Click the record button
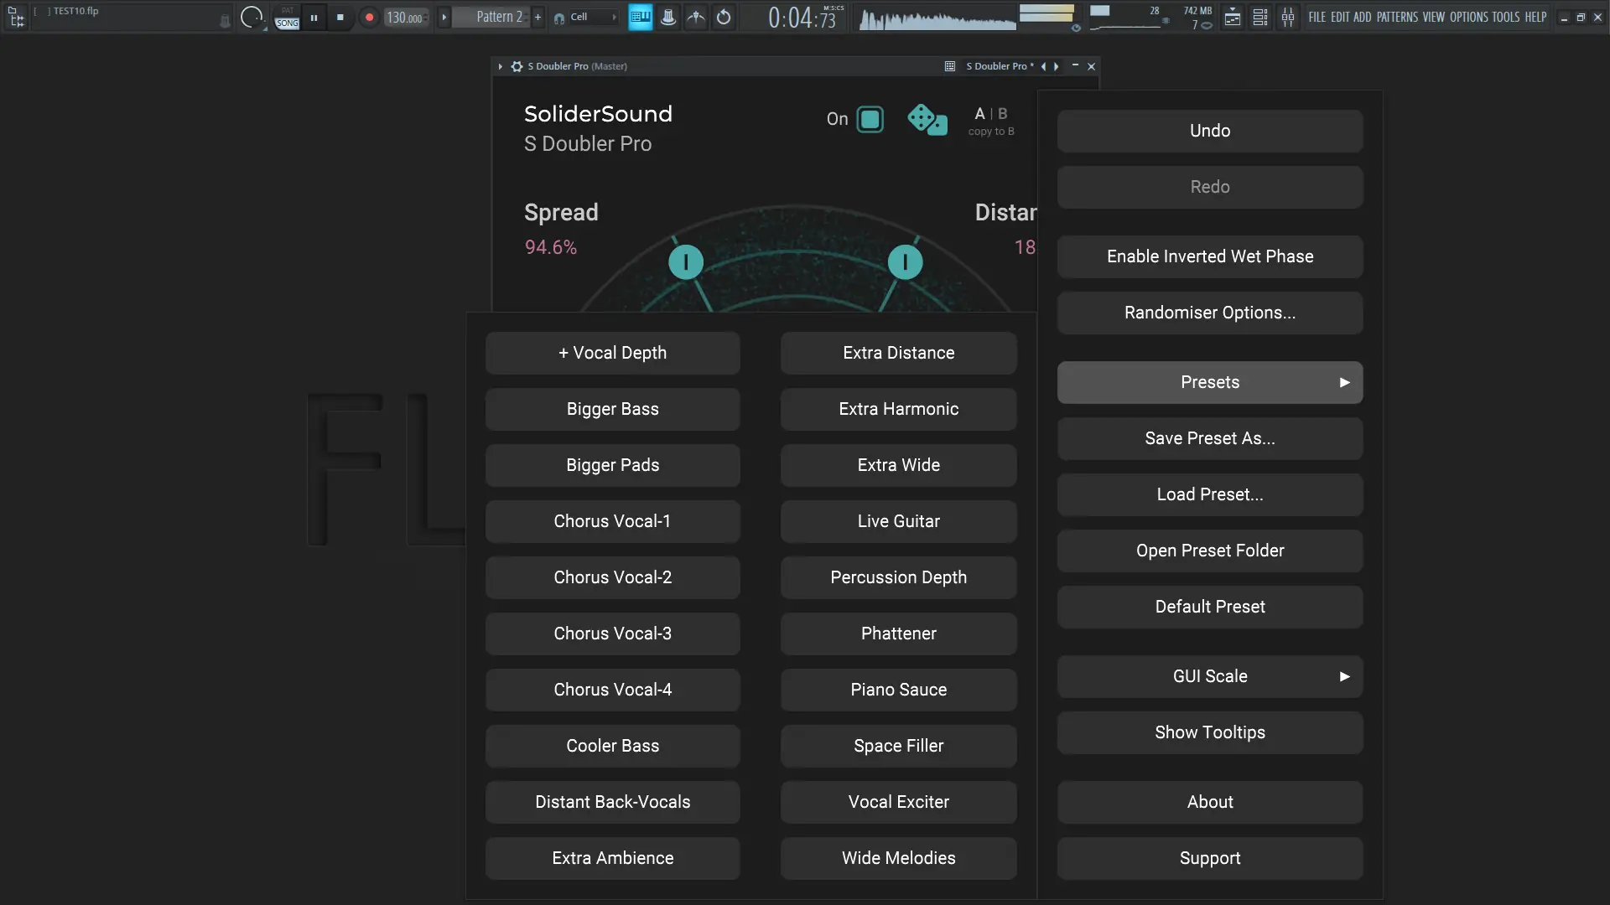1610x905 pixels. pos(369,17)
